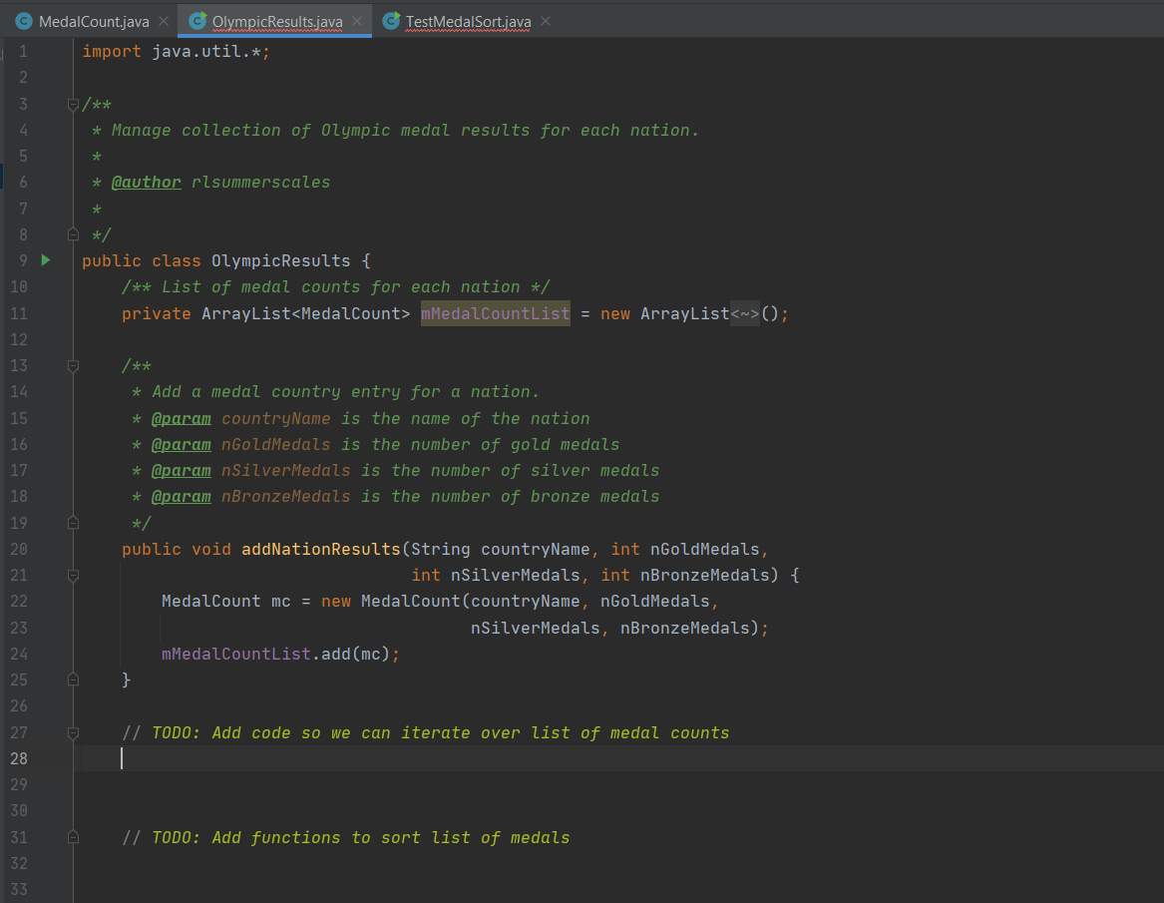Viewport: 1164px width, 903px height.
Task: Click @param tag for countryName
Action: (x=182, y=418)
